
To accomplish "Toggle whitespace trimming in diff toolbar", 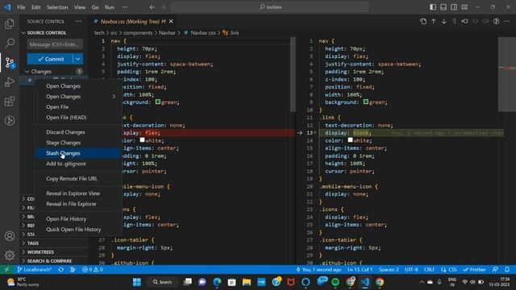I will [x=455, y=22].
